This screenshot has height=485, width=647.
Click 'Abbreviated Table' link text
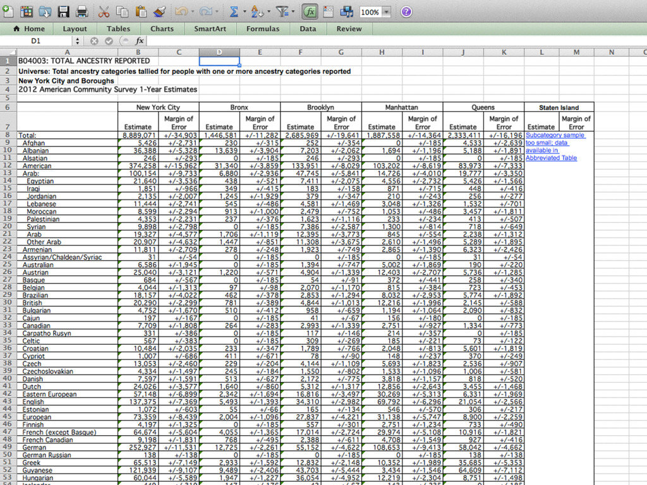(x=551, y=158)
